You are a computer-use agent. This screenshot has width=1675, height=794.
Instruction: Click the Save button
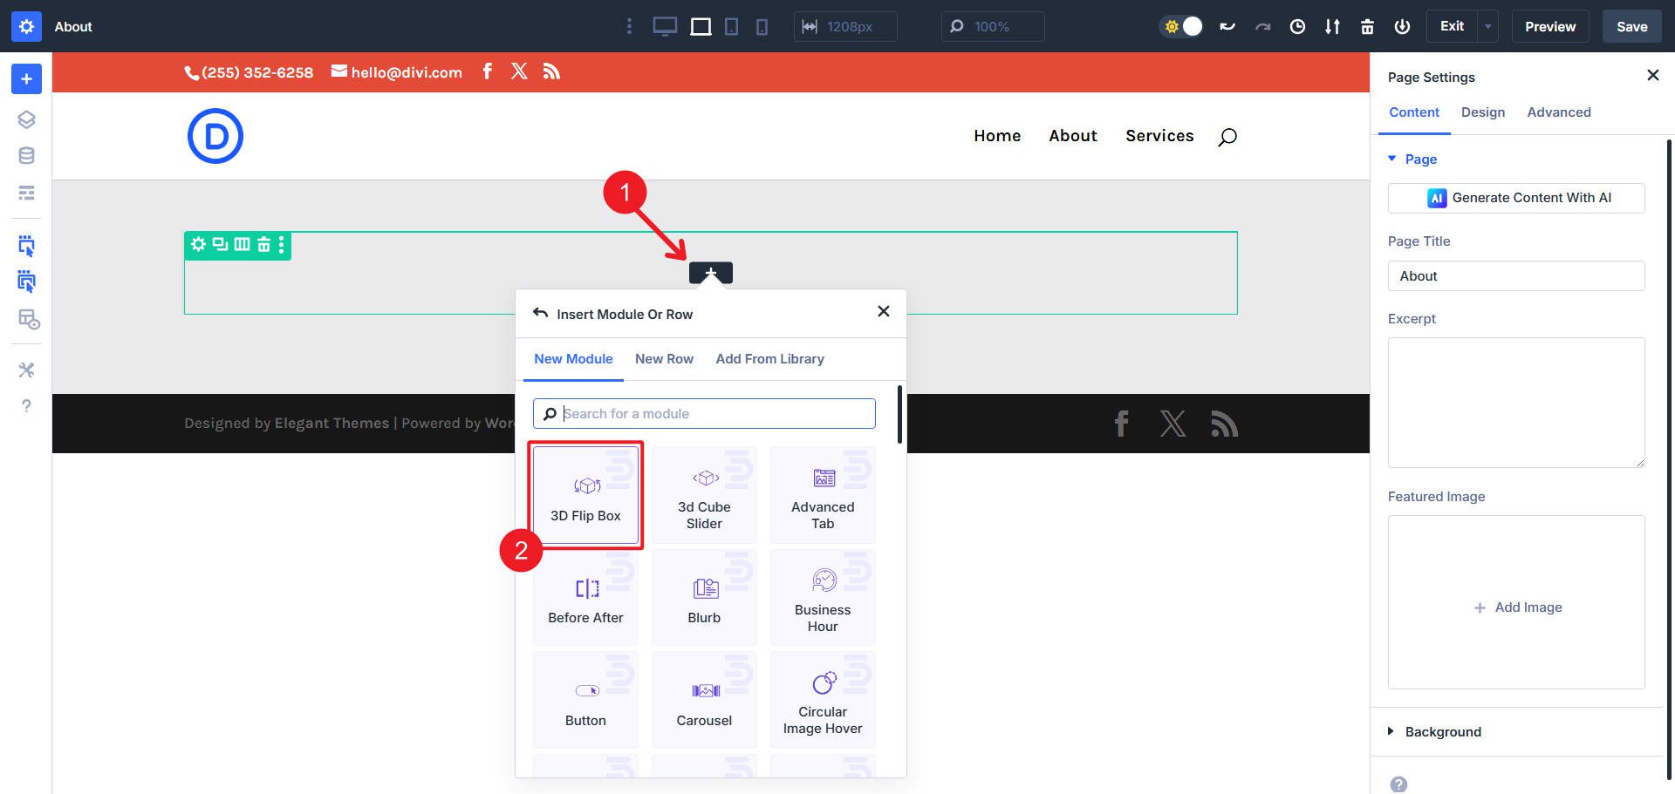1631,26
